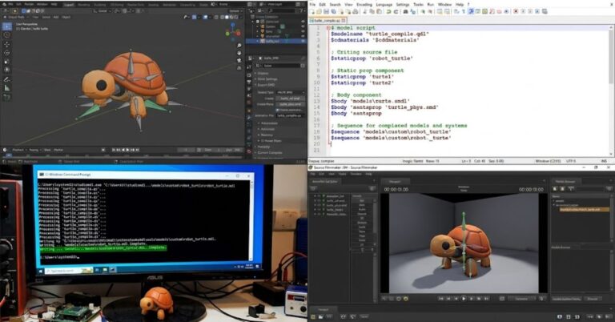The width and height of the screenshot is (615, 322).
Task: Play the SFM viewport animation
Action: tap(464, 299)
